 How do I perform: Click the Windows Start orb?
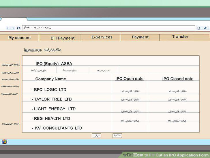(x=4, y=142)
